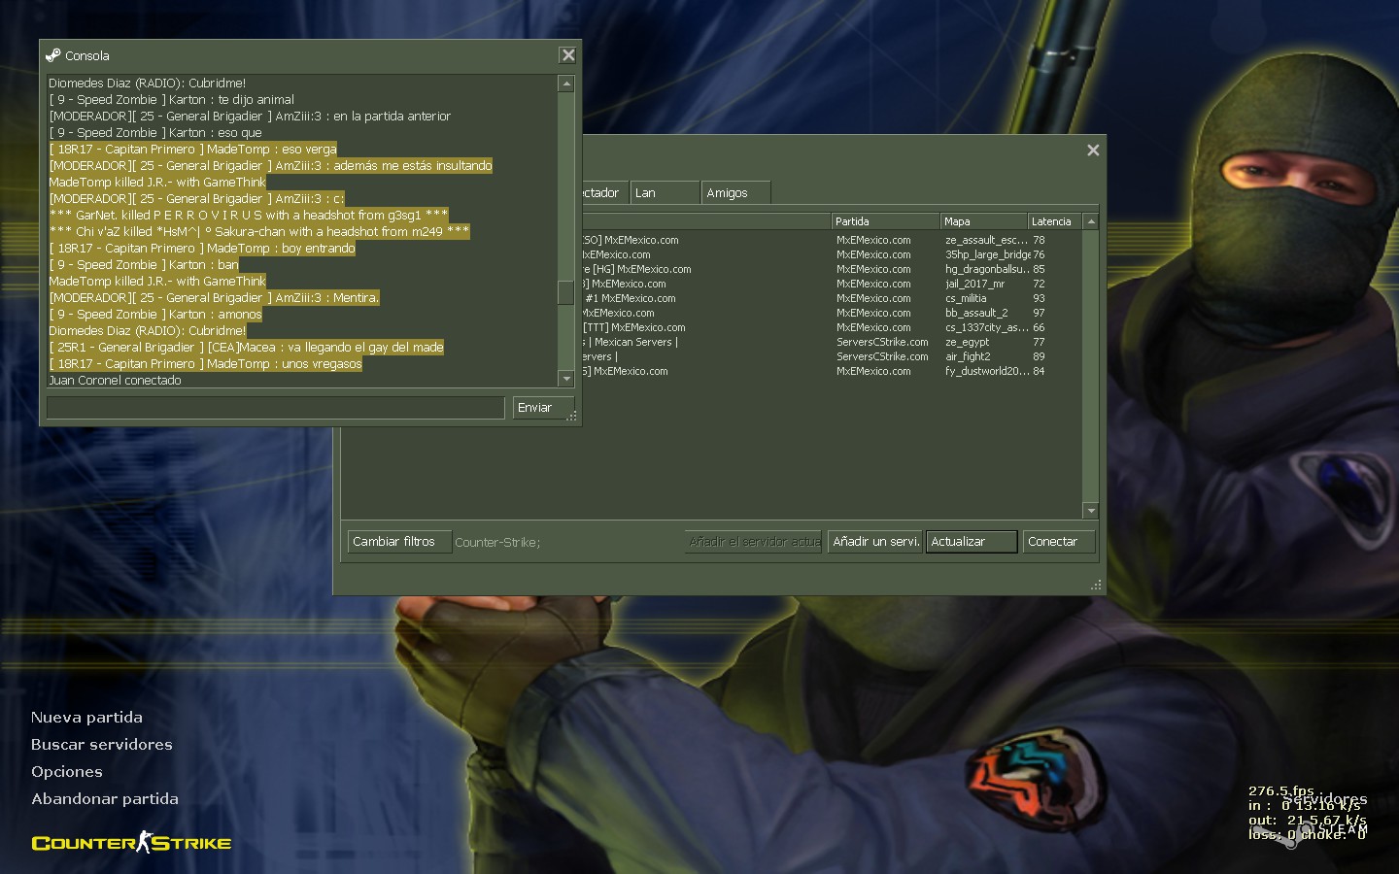Close the server browser window
1399x874 pixels.
click(x=1093, y=150)
